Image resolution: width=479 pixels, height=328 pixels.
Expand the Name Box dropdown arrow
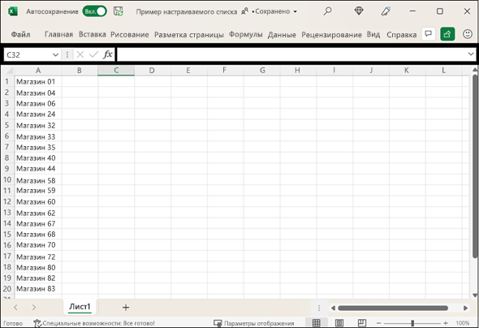tap(55, 55)
